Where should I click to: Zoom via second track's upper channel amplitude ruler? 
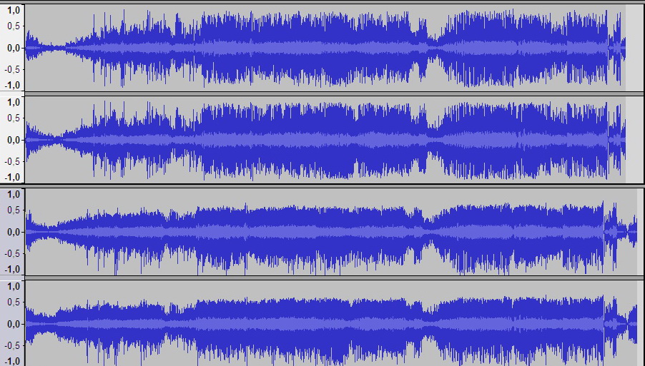(x=12, y=232)
